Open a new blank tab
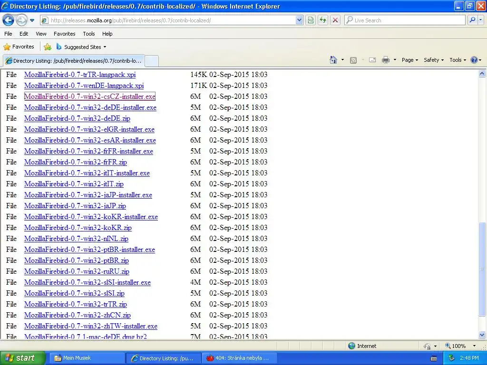 (152, 61)
